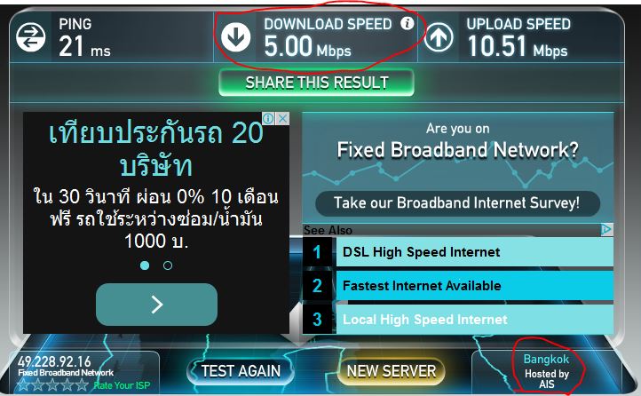The width and height of the screenshot is (641, 396).
Task: Rate ISP with the first star
Action: tap(23, 384)
